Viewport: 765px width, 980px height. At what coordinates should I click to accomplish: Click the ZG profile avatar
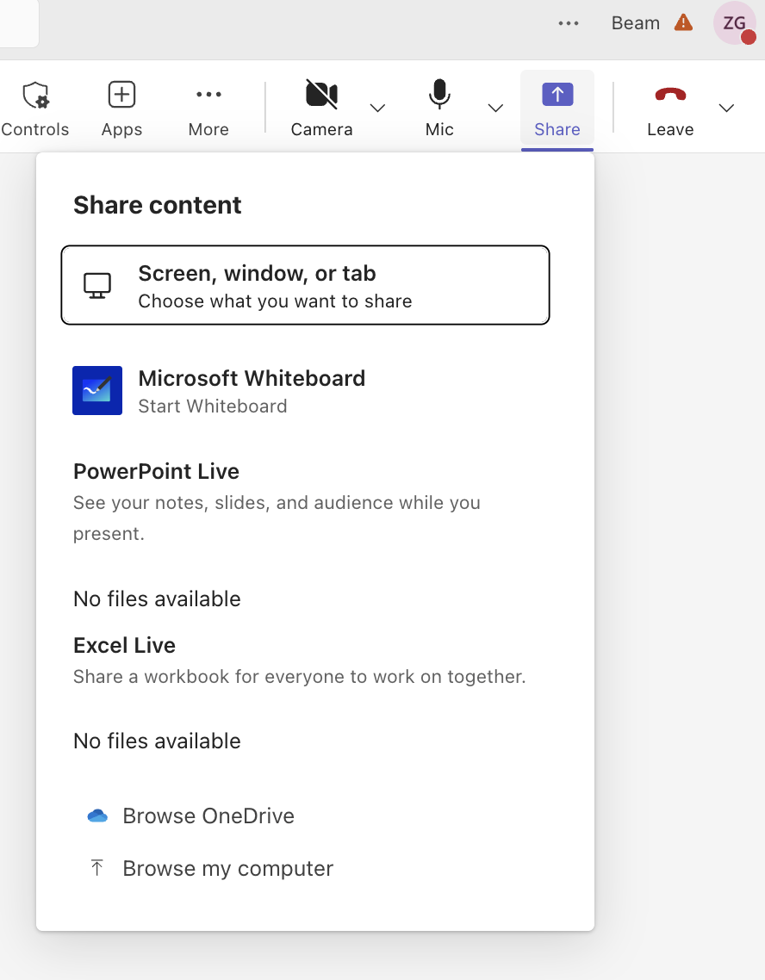733,23
